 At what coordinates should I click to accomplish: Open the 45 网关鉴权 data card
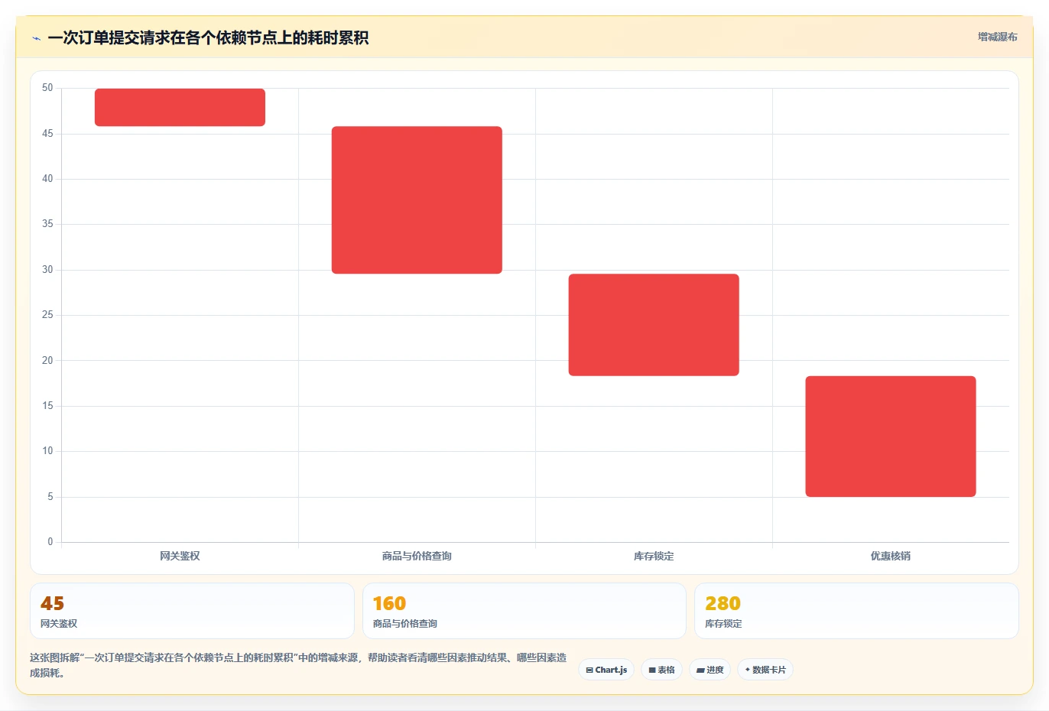coord(192,611)
